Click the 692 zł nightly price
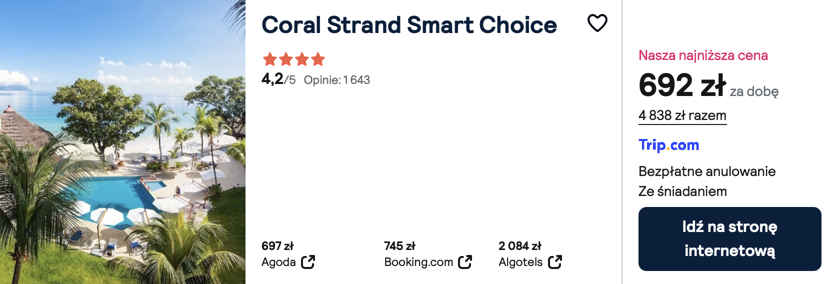Viewport: 830px width, 284px height. coord(682,85)
